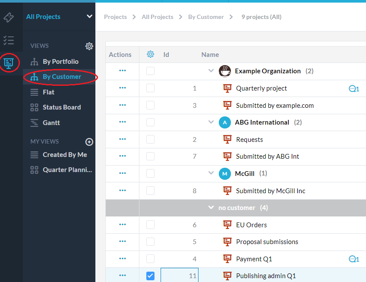
Task: Click By Customer in the breadcrumb
Action: coord(206,17)
